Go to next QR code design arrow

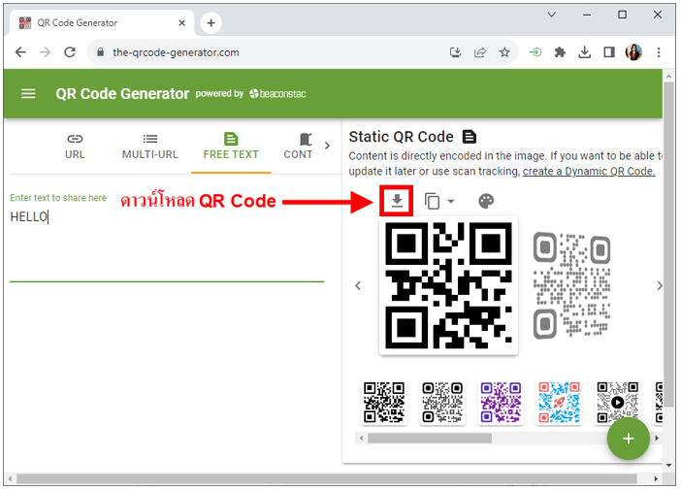(x=660, y=286)
